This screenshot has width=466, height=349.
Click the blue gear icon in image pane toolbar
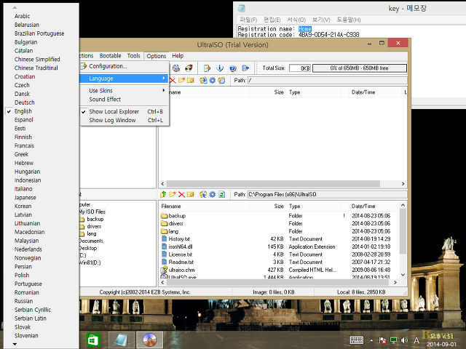coord(212,81)
